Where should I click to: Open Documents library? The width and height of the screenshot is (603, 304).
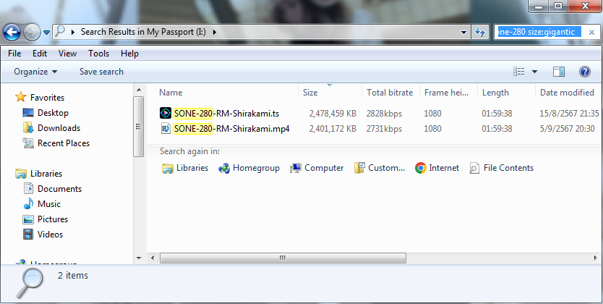59,189
